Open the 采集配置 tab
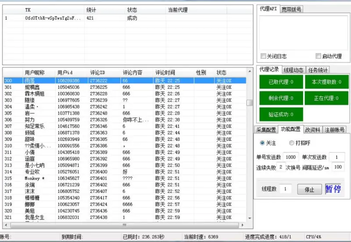Screen dimensions: 351x242 (x=266, y=130)
